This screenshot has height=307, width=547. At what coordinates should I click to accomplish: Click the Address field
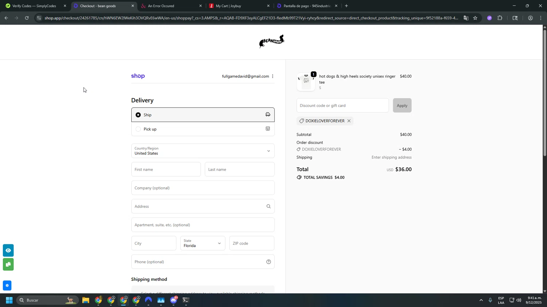[x=203, y=206]
